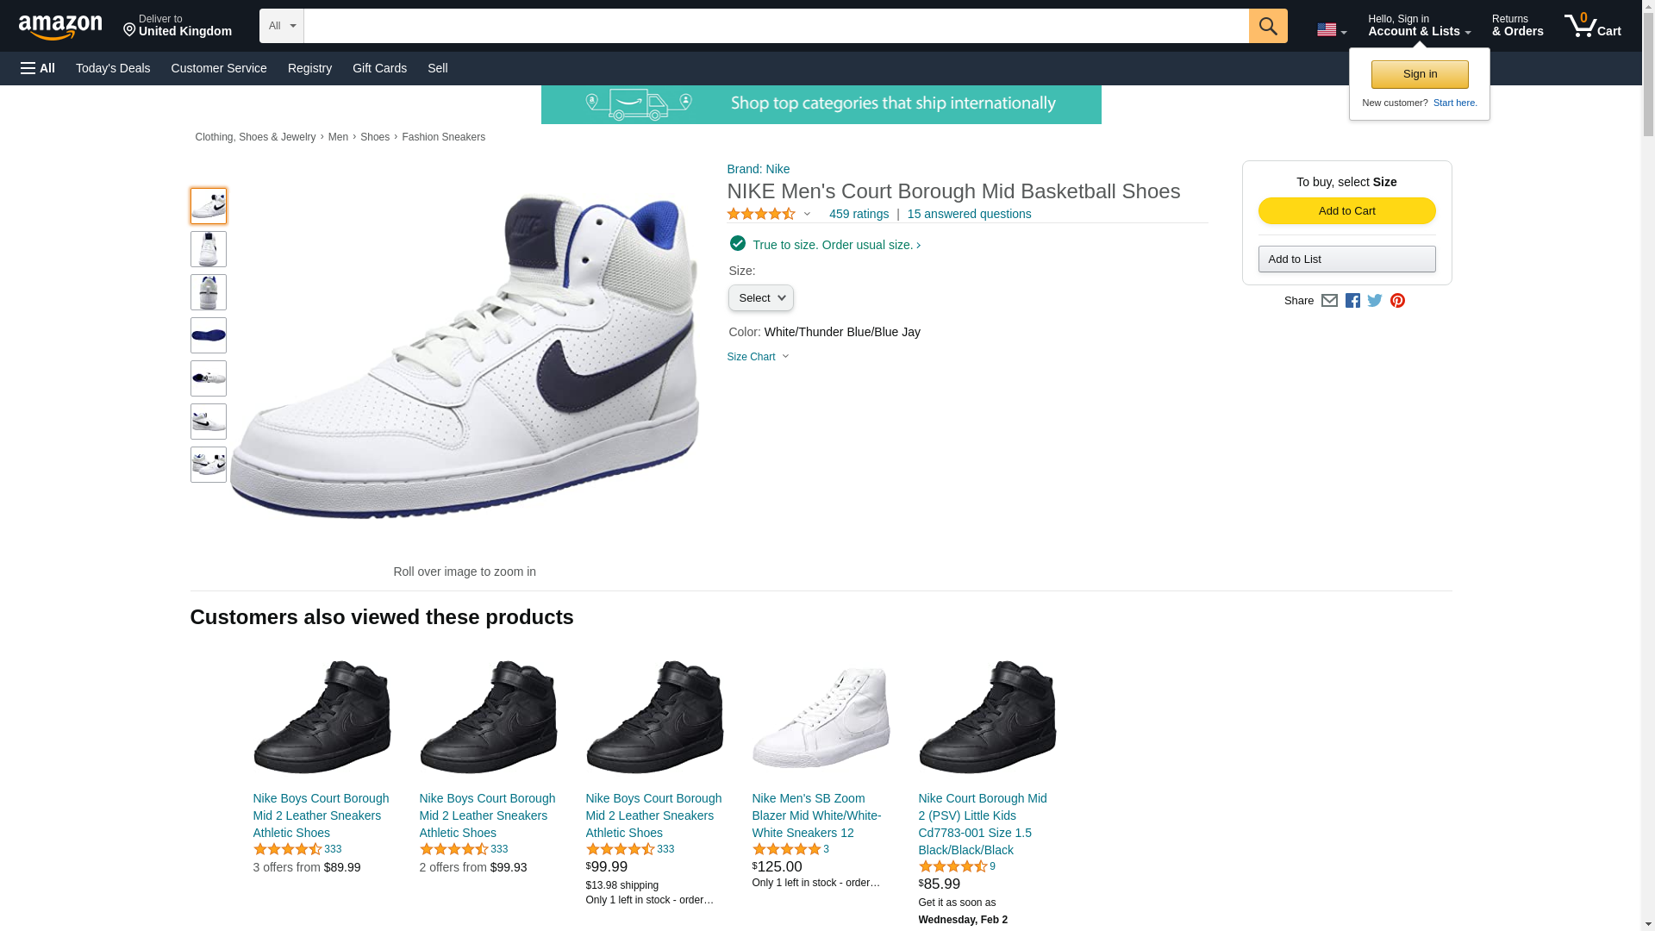Pin product on Pinterest
This screenshot has width=1655, height=931.
(x=1397, y=301)
